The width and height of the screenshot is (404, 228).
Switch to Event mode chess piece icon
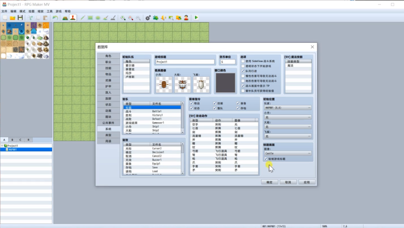pyautogui.click(x=73, y=18)
